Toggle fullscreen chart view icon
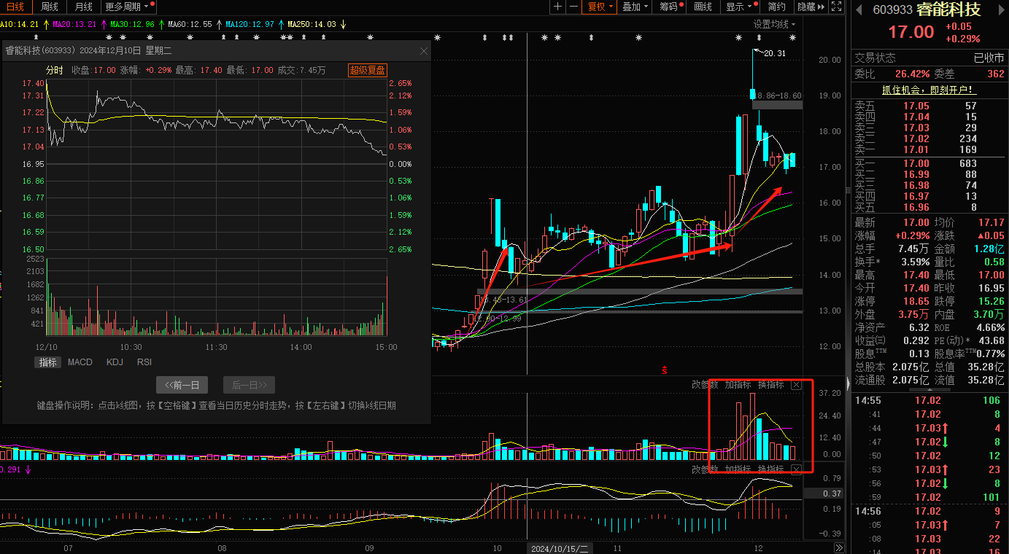The height and width of the screenshot is (554, 1009). coord(838,7)
